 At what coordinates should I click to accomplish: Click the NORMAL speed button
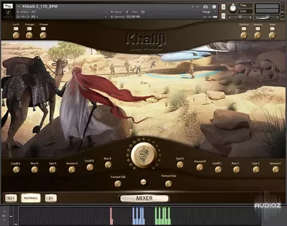pyautogui.click(x=30, y=198)
